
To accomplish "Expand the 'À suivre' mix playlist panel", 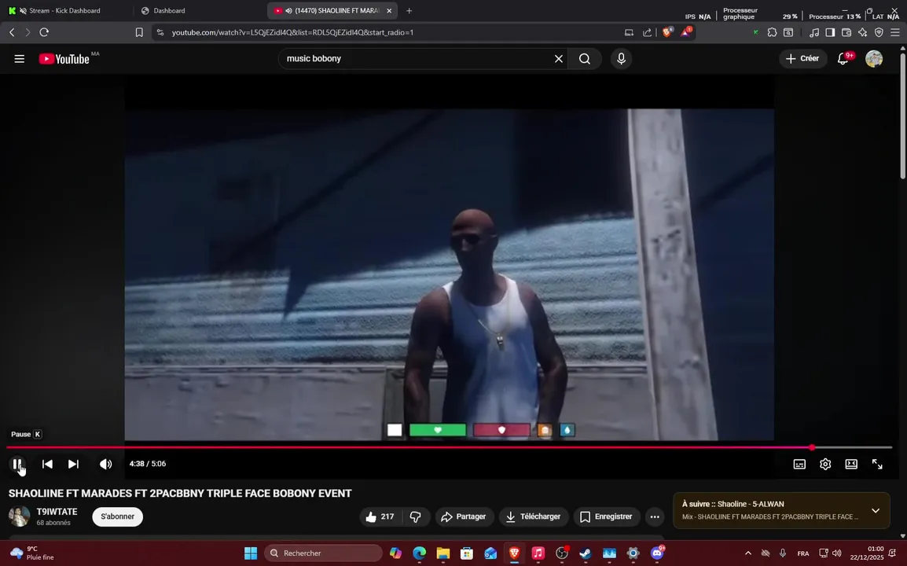I will pyautogui.click(x=876, y=510).
